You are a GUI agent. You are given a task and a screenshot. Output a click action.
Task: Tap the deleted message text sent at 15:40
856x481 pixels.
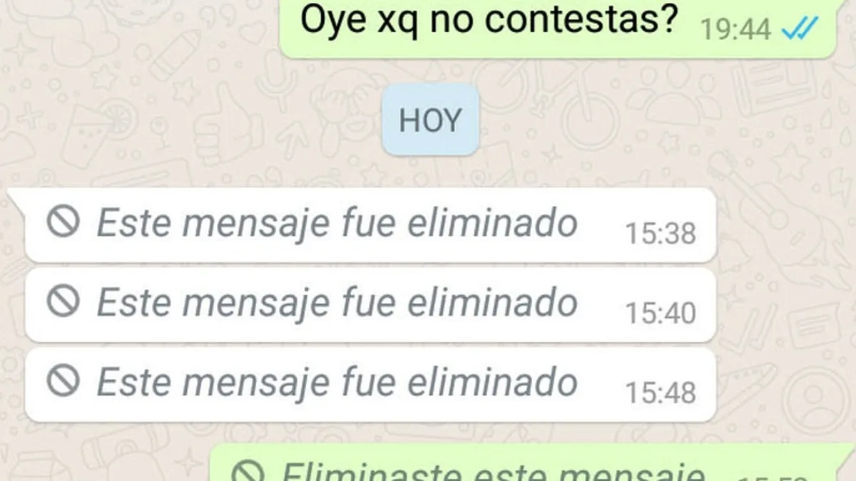pyautogui.click(x=336, y=303)
